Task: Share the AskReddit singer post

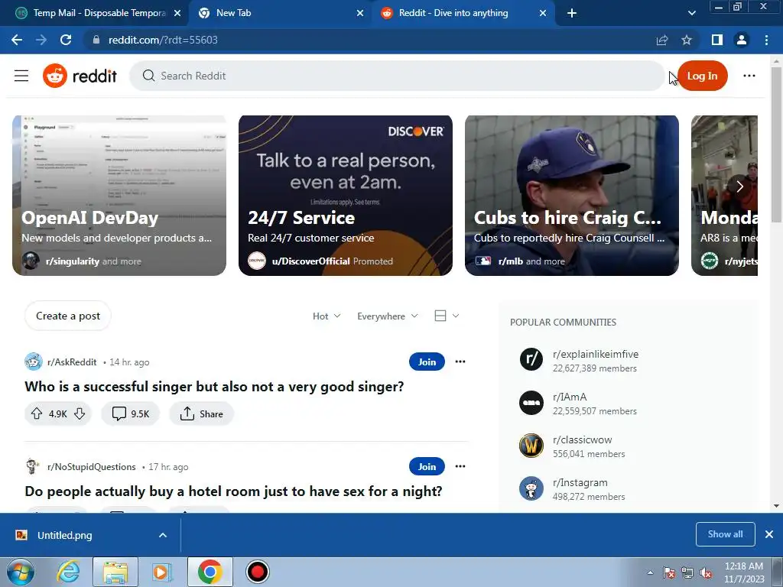Action: coord(201,413)
